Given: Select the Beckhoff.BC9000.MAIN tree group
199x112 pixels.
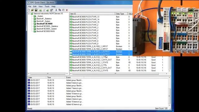Looking at the screenshot, I should 46,31.
